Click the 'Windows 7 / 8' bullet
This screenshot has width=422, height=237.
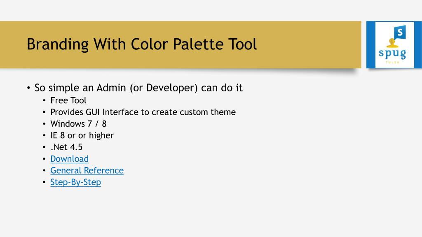coord(78,124)
